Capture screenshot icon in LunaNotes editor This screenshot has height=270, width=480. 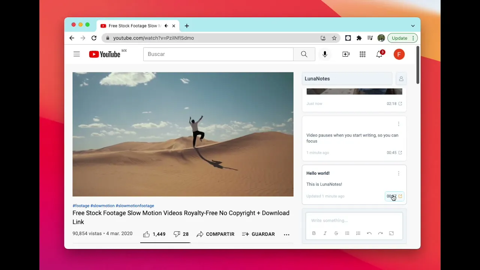coord(391,233)
